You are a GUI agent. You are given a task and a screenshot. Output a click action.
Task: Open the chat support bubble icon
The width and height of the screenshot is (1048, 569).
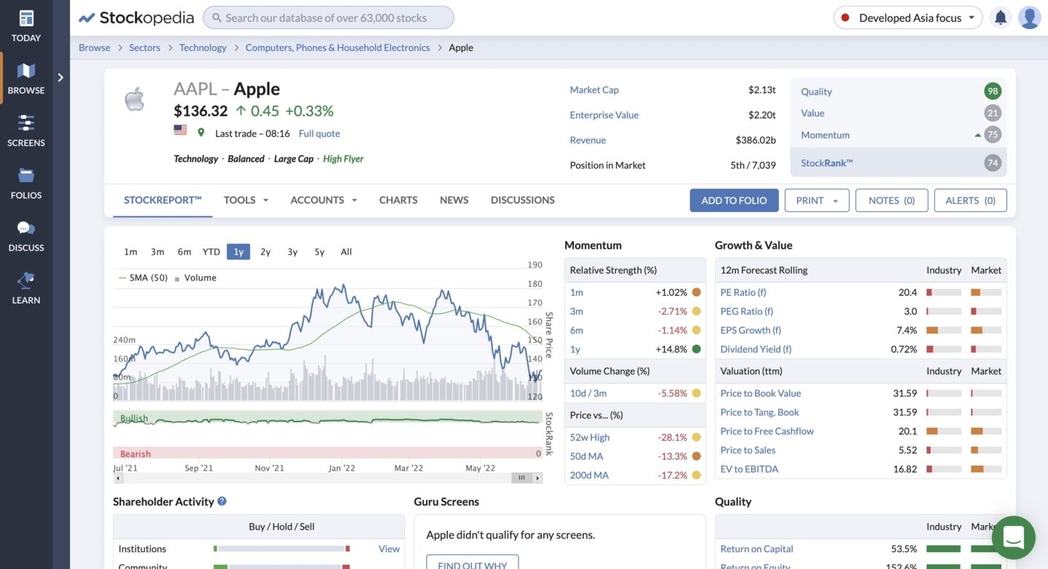point(1013,537)
